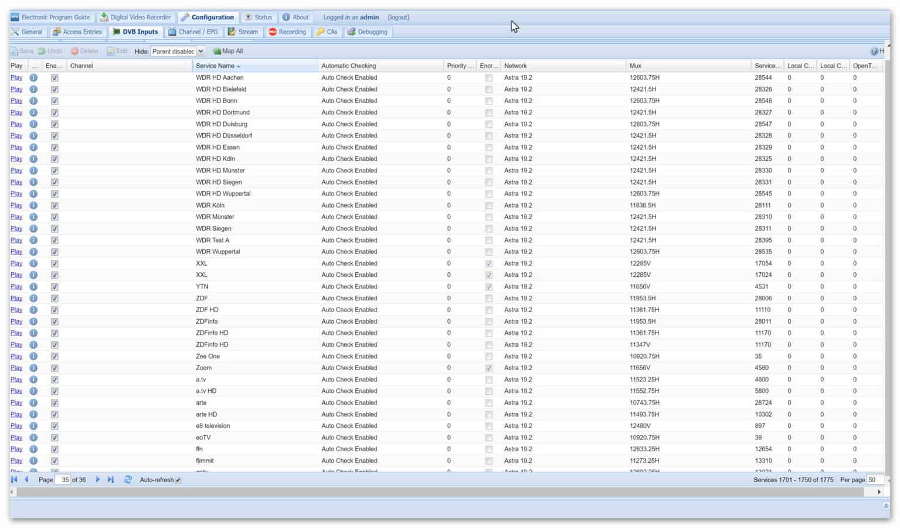The height and width of the screenshot is (528, 900).
Task: Click the info icon for WDR HD Aachen
Action: pos(33,77)
